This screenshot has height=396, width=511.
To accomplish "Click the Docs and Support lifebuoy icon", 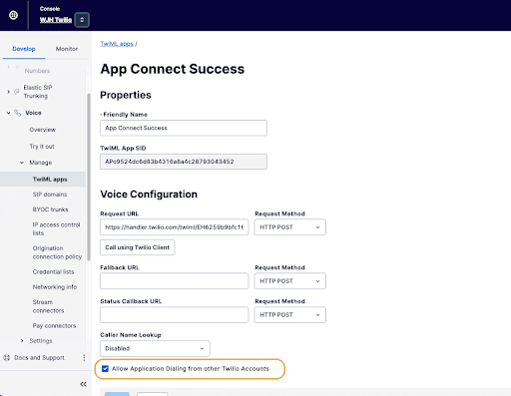I will pos(6,358).
